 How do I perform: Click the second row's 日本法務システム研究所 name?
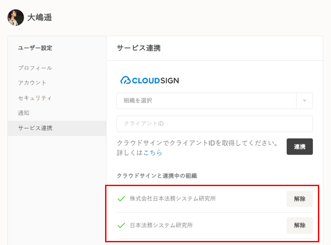161,225
